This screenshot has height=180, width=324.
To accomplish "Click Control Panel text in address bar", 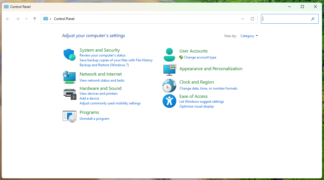I will point(64,19).
